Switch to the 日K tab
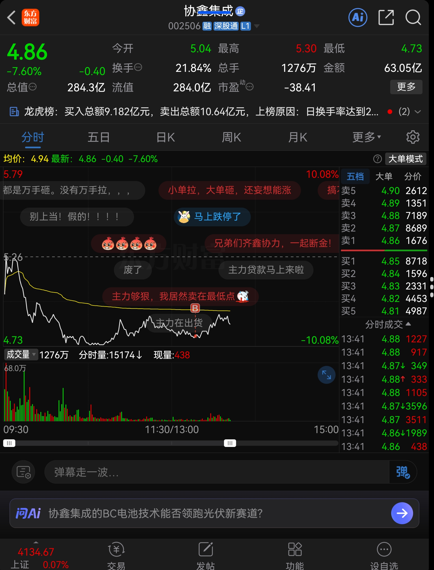The height and width of the screenshot is (570, 434). click(x=165, y=137)
